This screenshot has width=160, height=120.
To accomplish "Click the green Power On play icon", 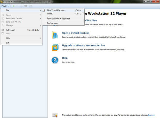I will coord(14,6).
